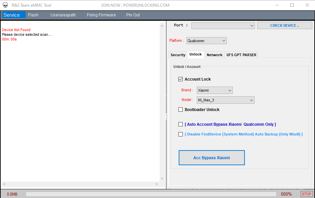Check Auto Account Bypass Xiaomi option
The height and width of the screenshot is (198, 315).
pos(180,124)
